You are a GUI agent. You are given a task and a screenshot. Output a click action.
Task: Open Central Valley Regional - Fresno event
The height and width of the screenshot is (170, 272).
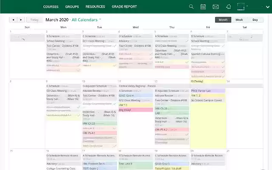[x=190, y=86]
